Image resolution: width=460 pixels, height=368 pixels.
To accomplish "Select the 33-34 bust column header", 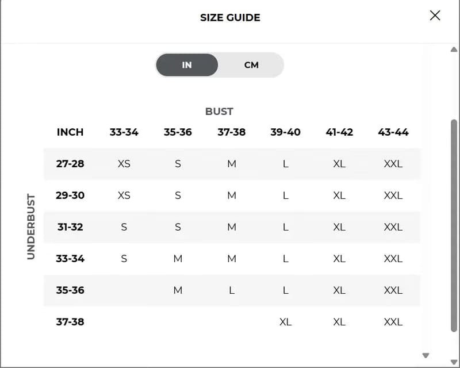I will 124,132.
